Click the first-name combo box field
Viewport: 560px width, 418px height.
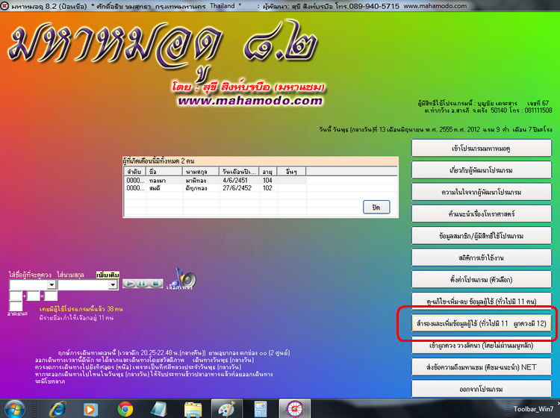33,284
